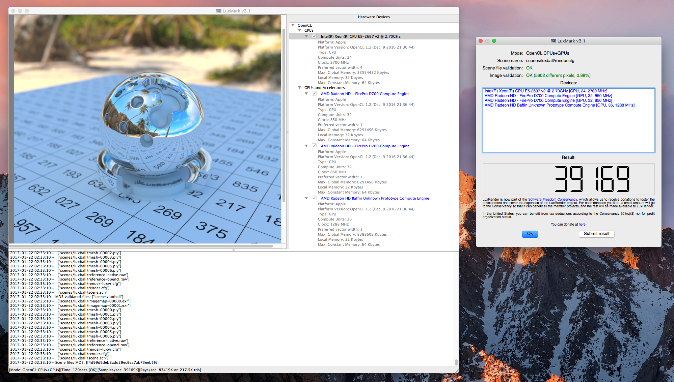Viewport: 674px width, 382px height.
Task: Click the 39 169 result score display
Action: [x=568, y=179]
